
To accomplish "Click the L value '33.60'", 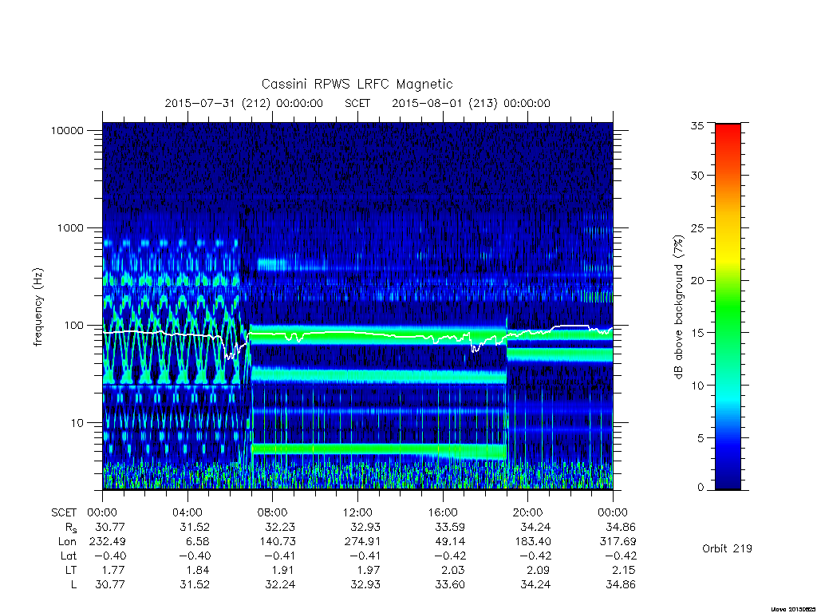I will [450, 584].
